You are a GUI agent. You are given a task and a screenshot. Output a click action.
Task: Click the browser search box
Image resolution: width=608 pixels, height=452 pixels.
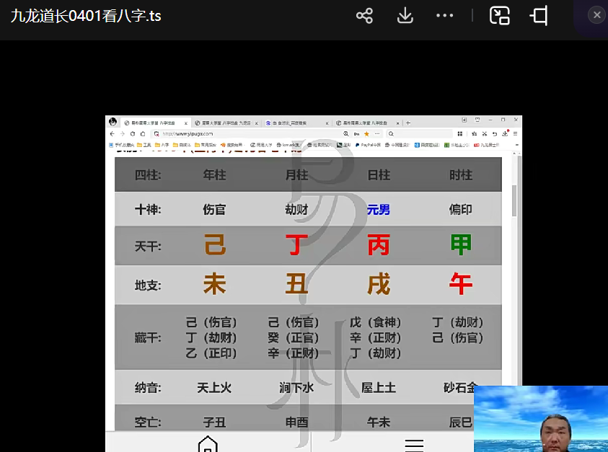tap(418, 134)
